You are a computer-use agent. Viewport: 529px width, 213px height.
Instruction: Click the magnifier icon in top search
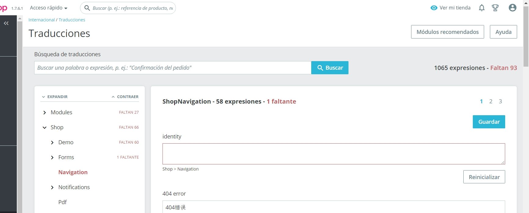87,8
